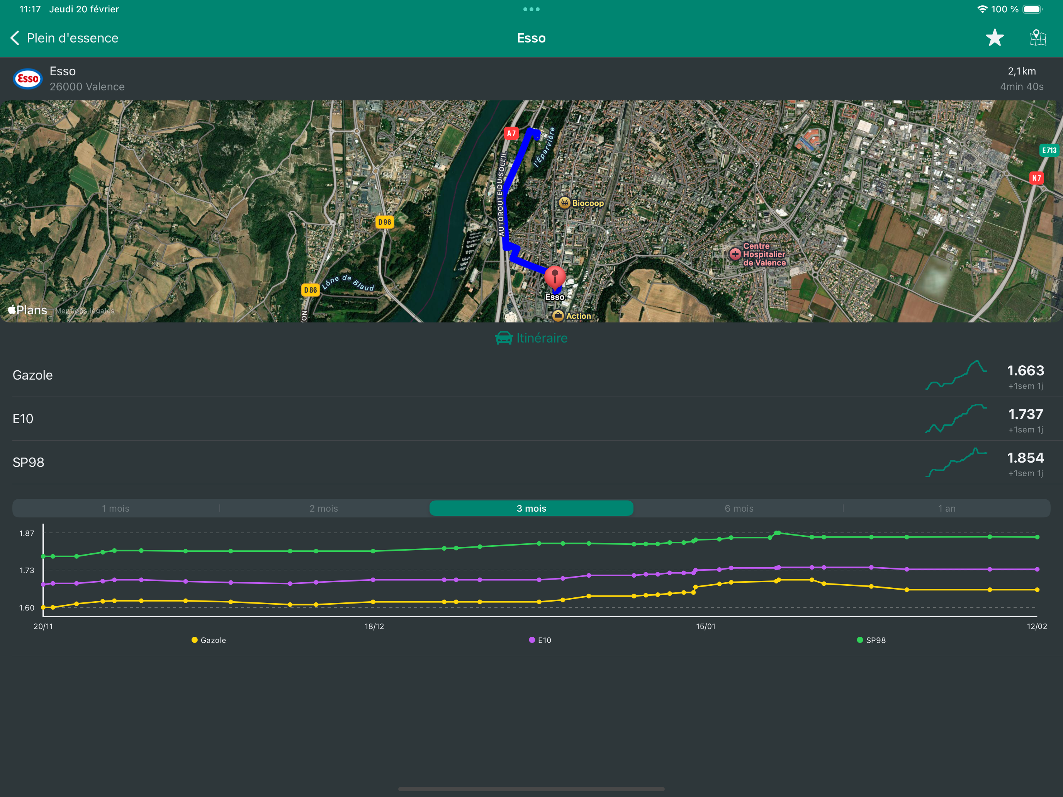Switch chart to 1 mois
The height and width of the screenshot is (797, 1063).
pos(116,508)
